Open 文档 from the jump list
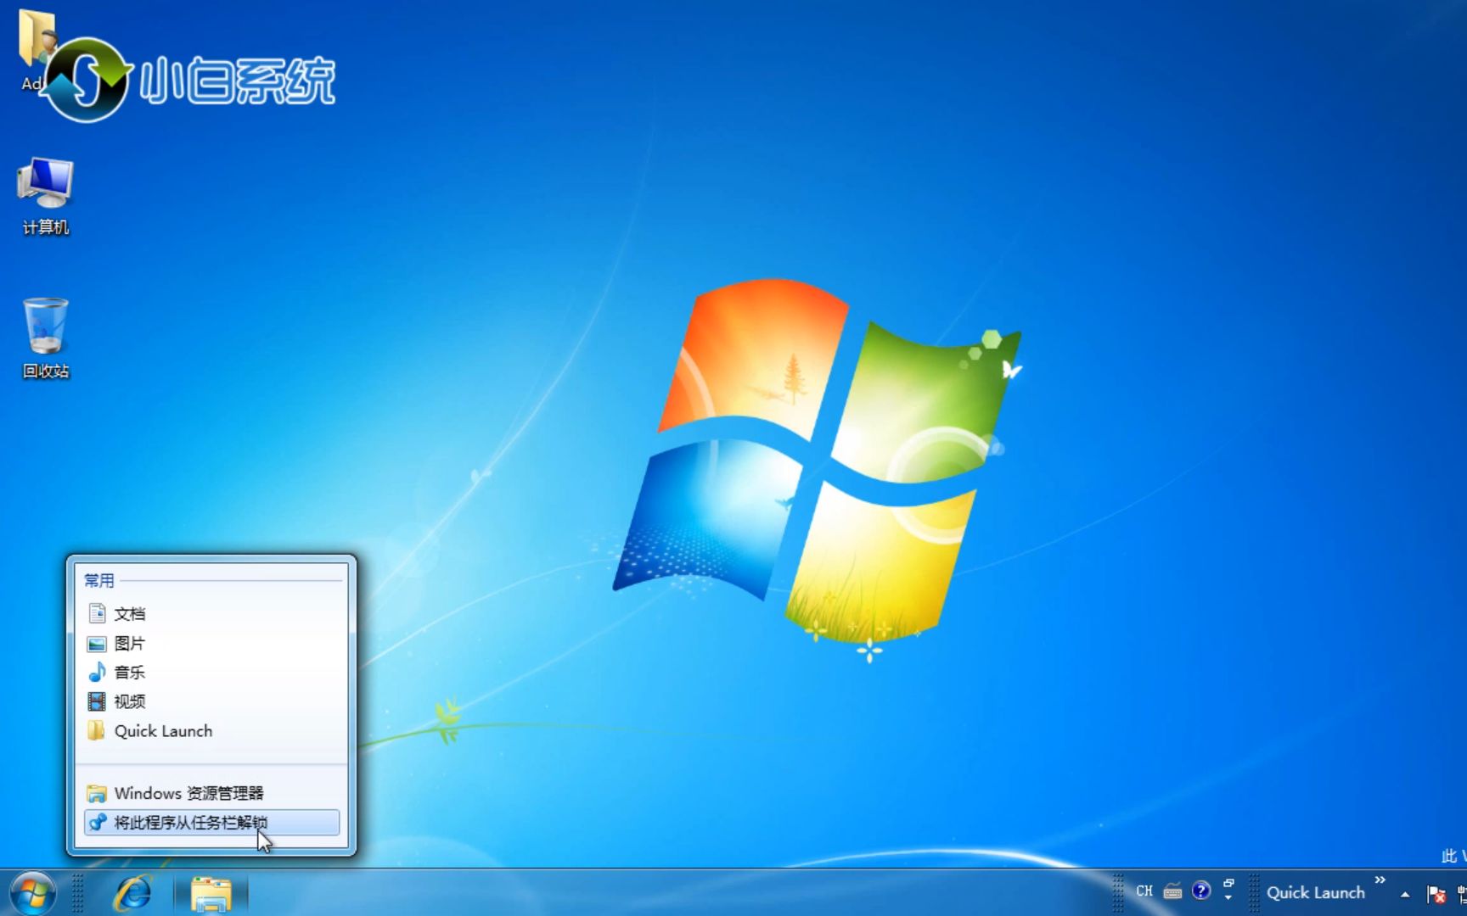The width and height of the screenshot is (1467, 916). 212,613
